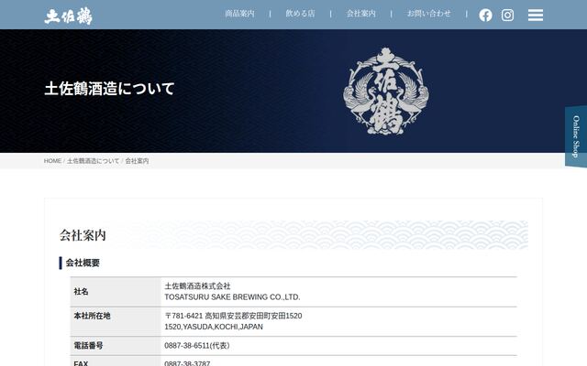Click 会社案内 breadcrumb text
This screenshot has height=366, width=587.
(137, 161)
